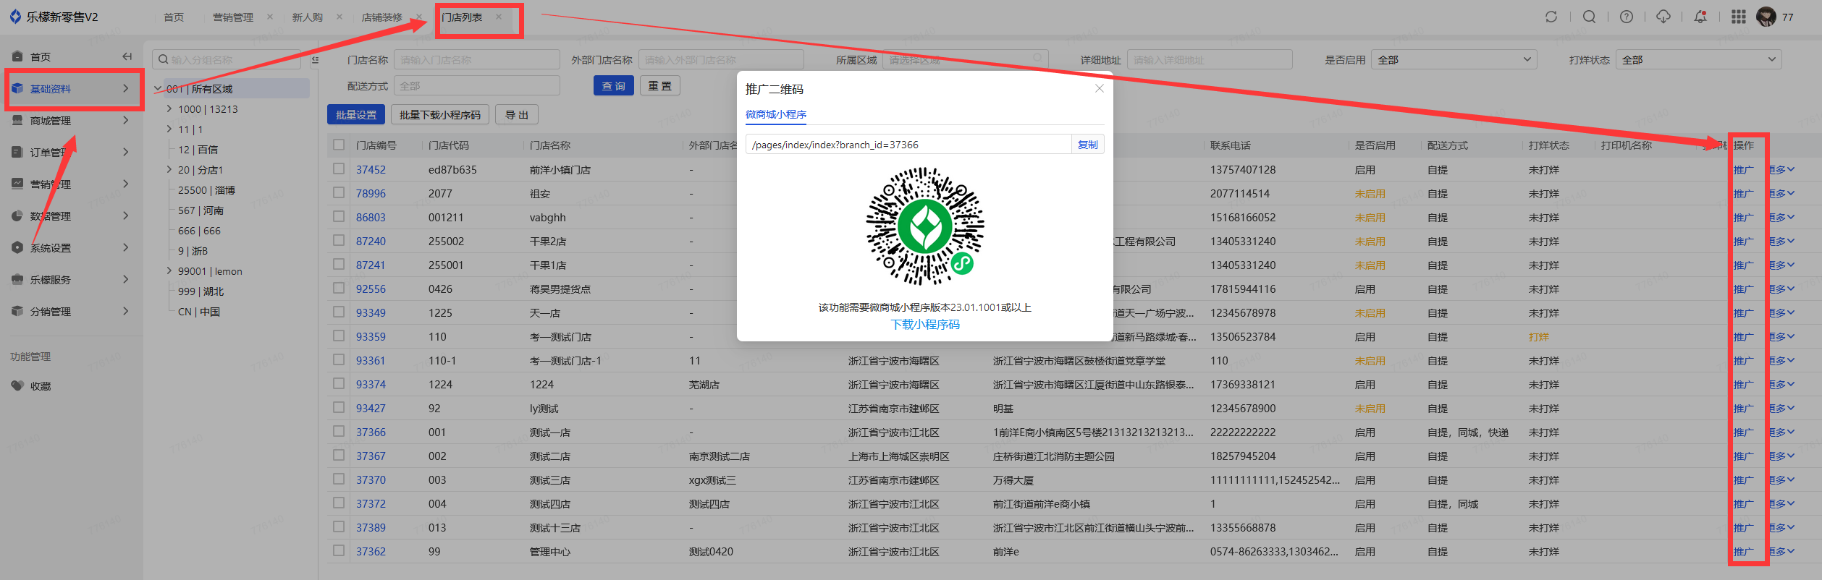Viewport: 1822px width, 580px height.
Task: Click the 首页 sidebar home icon
Action: tap(17, 56)
